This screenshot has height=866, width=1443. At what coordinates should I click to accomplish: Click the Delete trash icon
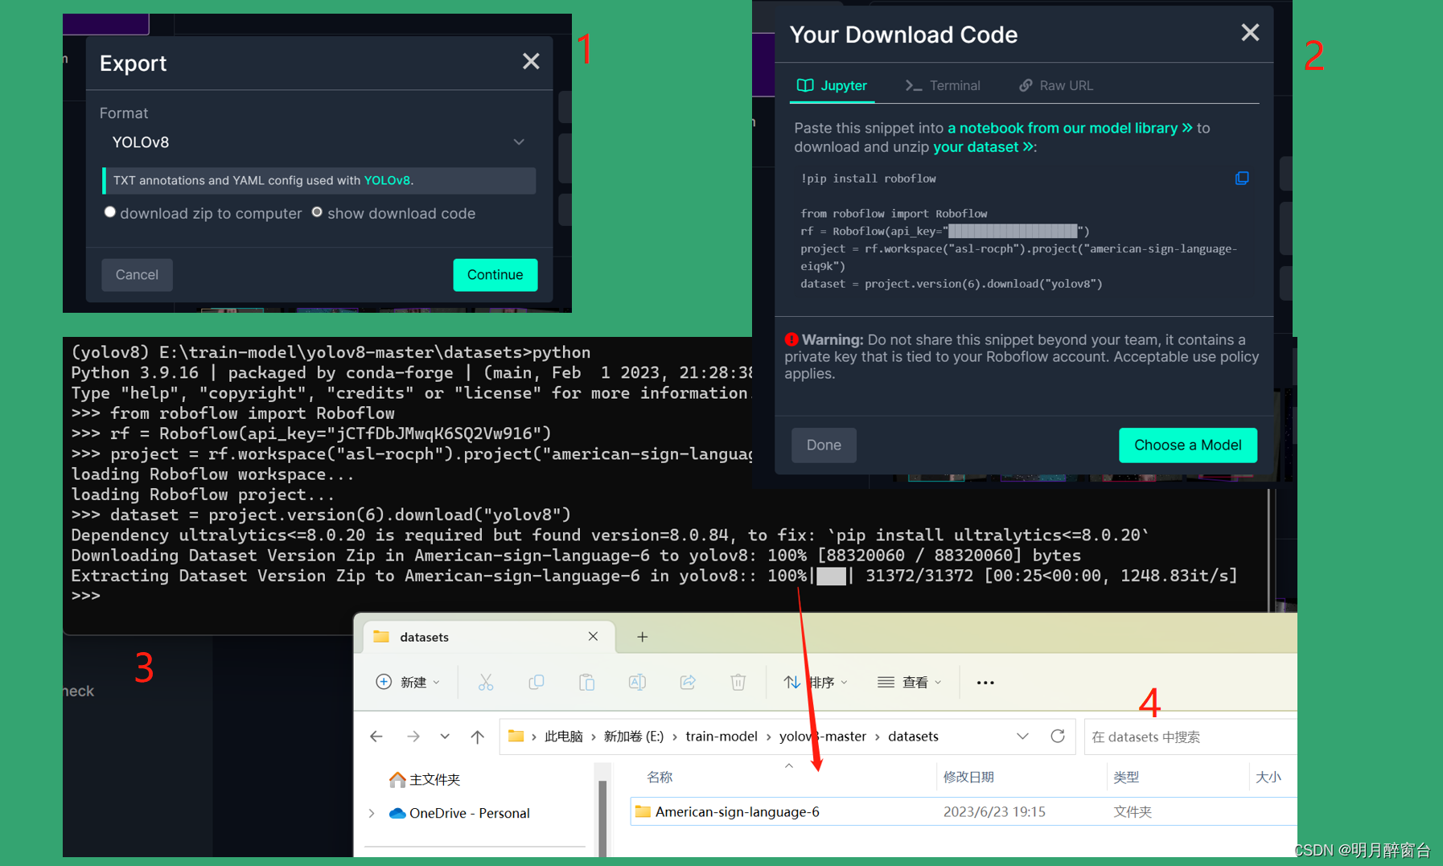coord(738,682)
